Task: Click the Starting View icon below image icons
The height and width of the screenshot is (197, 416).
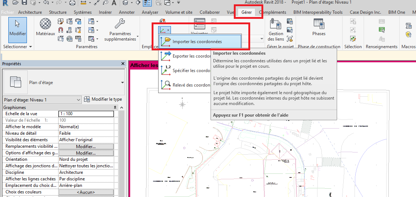Action: click(x=290, y=39)
